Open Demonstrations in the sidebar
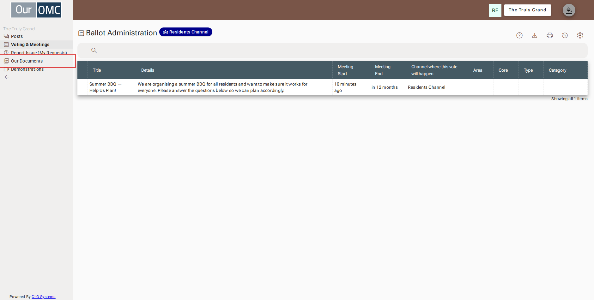594x300 pixels. (x=36, y=69)
